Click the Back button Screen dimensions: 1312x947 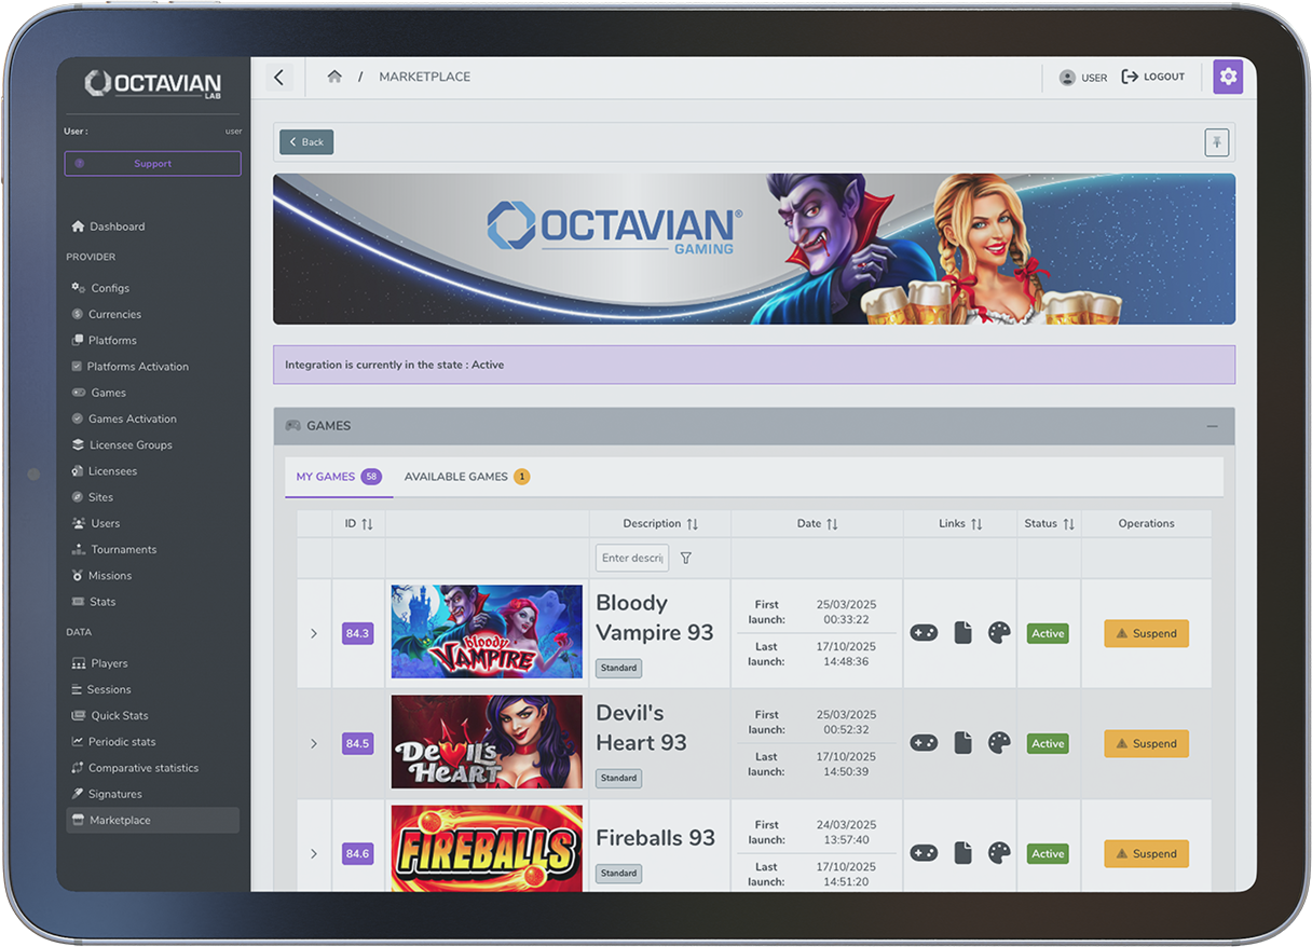coord(306,142)
